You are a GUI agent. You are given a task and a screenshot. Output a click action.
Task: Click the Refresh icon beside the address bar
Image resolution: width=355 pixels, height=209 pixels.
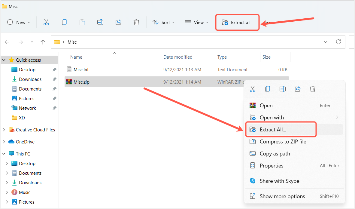click(338, 42)
